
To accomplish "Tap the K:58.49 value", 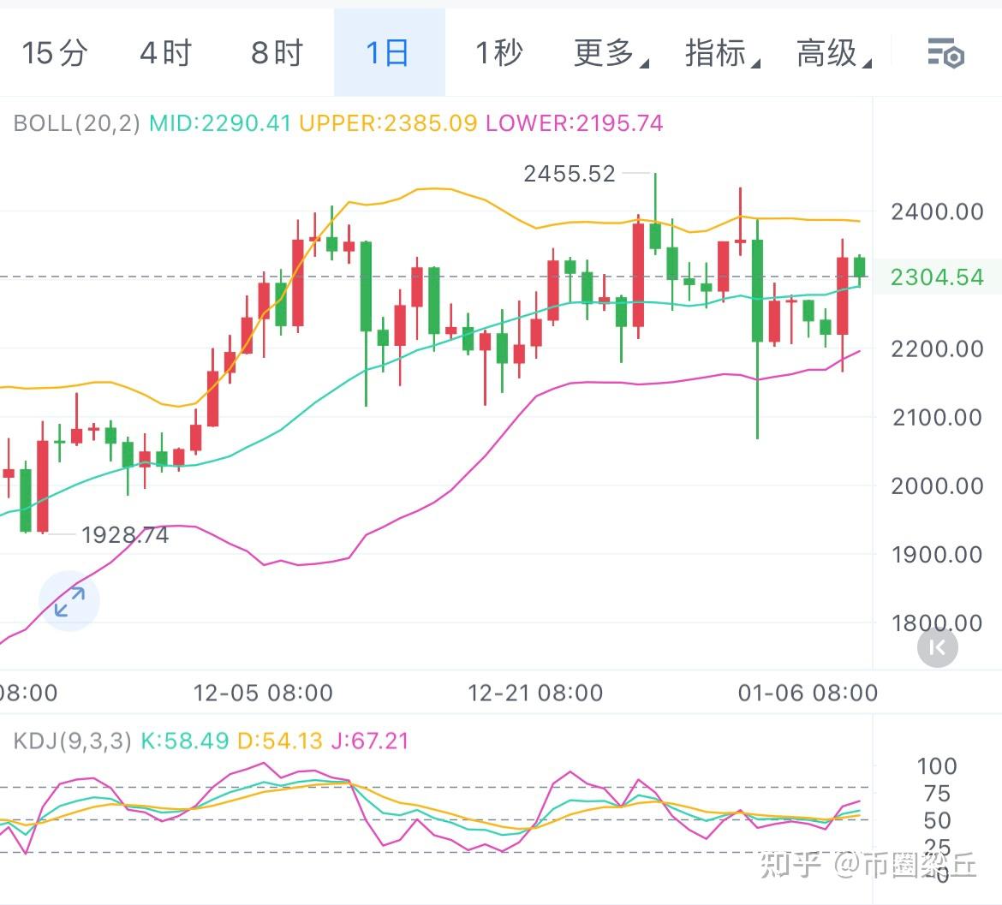I will [x=185, y=741].
